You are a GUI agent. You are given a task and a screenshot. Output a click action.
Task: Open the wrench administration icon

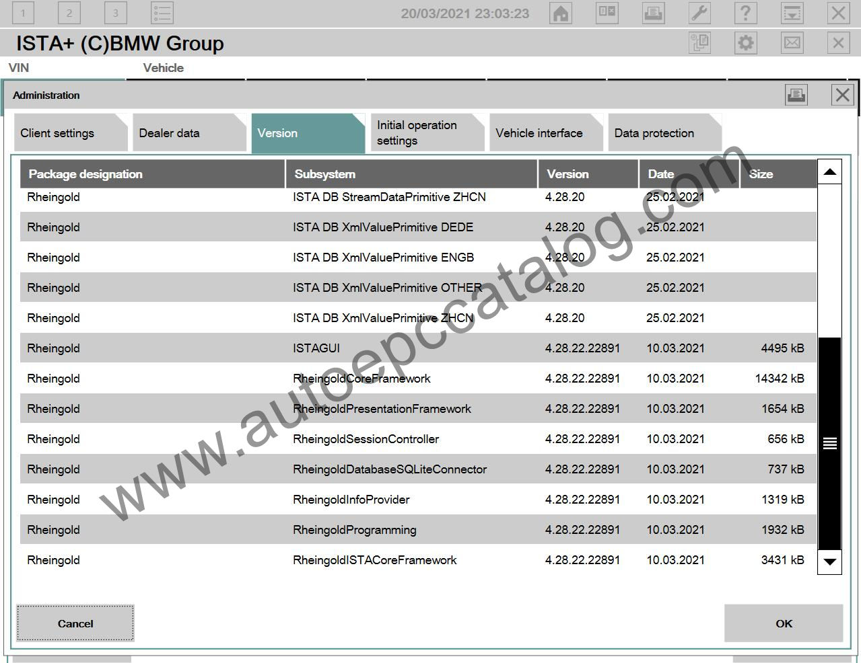(x=699, y=13)
